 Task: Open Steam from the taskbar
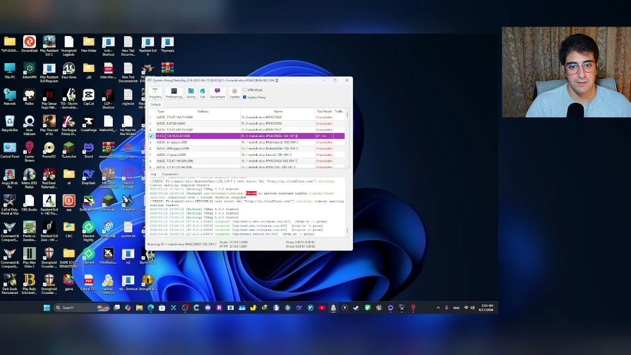[x=355, y=308]
